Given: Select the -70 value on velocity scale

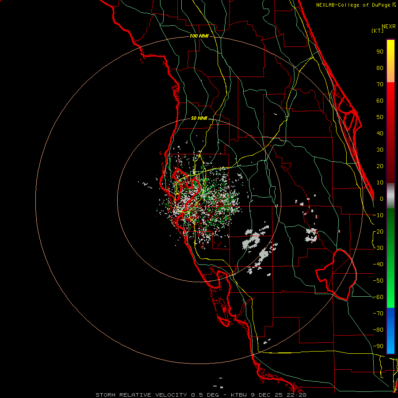Looking at the screenshot, I should (x=378, y=314).
